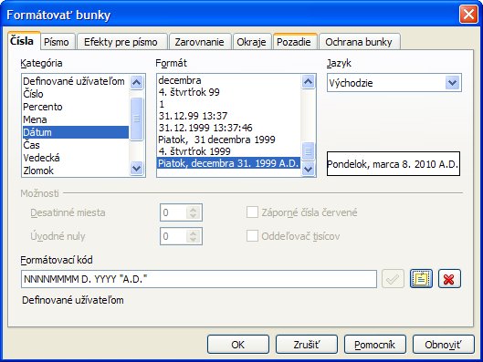Select format 'decembra'

point(229,80)
